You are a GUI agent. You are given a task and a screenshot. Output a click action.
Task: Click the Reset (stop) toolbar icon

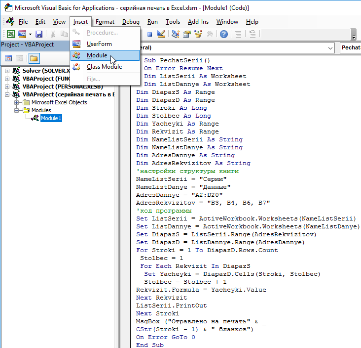(x=149, y=34)
